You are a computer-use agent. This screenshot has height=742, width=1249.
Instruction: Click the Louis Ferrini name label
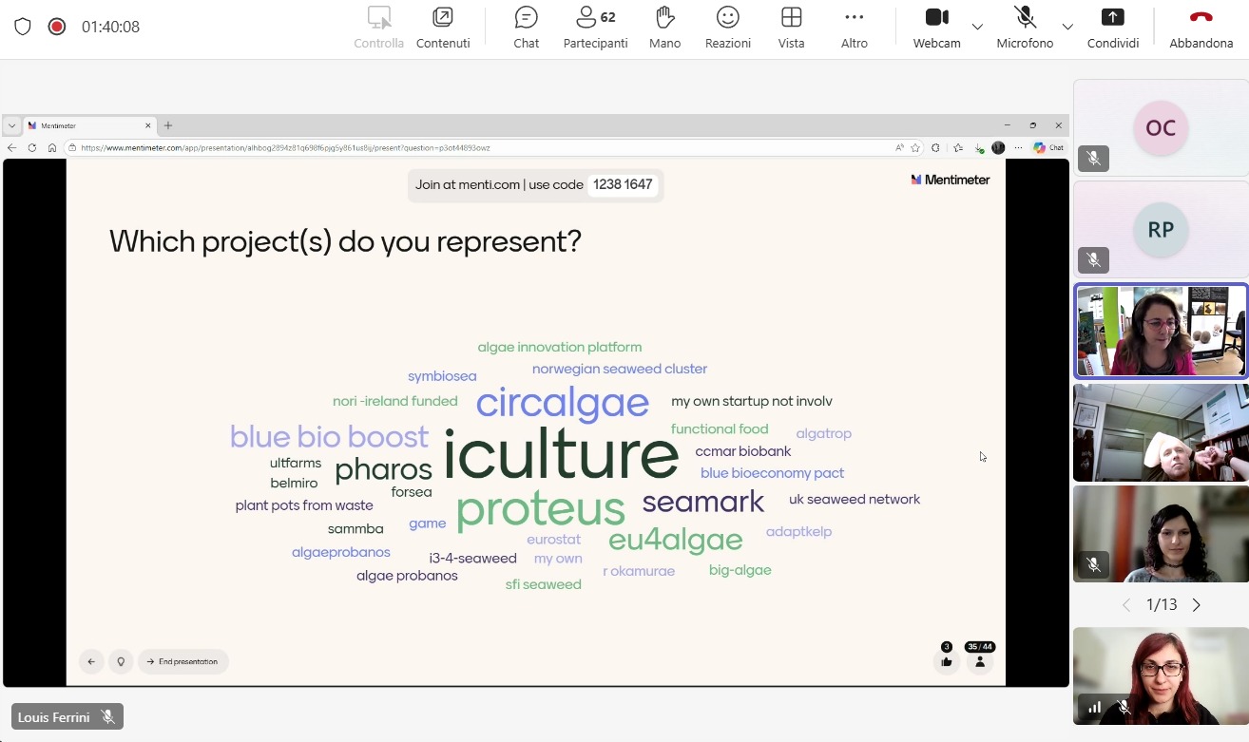click(x=53, y=717)
